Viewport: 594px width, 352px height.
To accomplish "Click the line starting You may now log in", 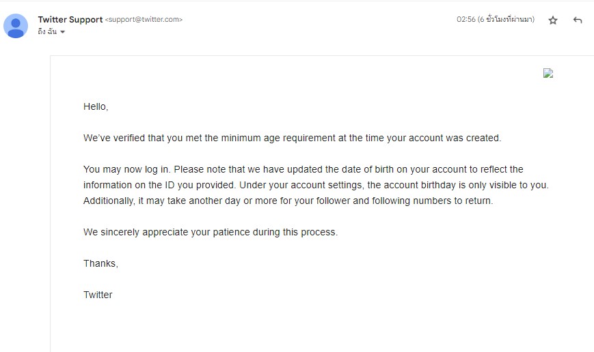I will click(303, 169).
